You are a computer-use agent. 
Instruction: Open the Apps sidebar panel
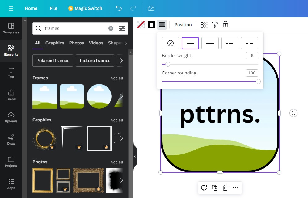tap(11, 184)
